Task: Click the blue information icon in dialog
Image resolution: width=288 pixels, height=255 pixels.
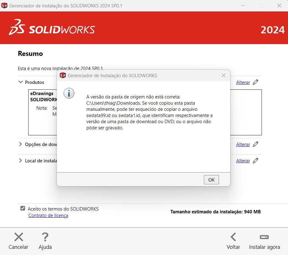Action: (x=69, y=93)
